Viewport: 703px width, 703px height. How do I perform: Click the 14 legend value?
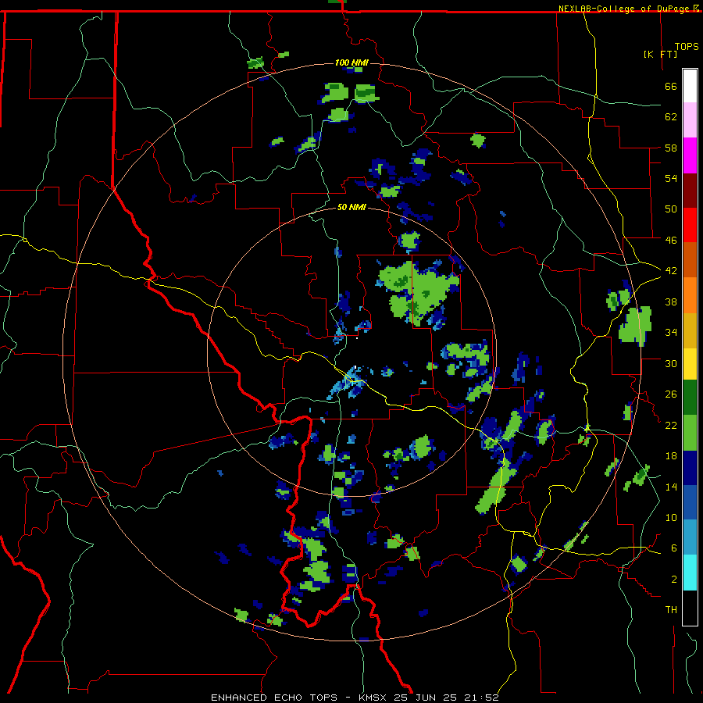point(671,487)
